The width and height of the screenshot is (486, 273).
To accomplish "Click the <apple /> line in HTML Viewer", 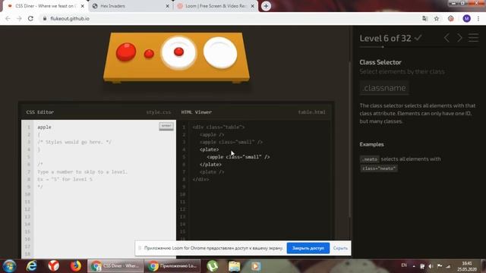I will (212, 135).
